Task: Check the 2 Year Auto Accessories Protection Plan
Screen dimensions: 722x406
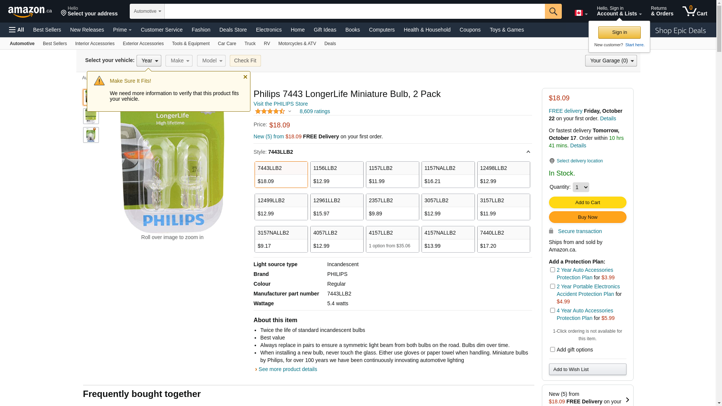Action: 552,270
